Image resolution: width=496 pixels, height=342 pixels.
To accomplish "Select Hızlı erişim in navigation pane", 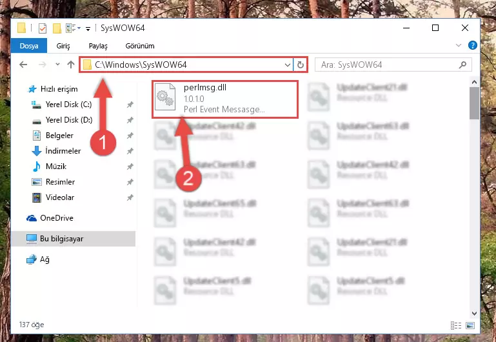I will (59, 89).
